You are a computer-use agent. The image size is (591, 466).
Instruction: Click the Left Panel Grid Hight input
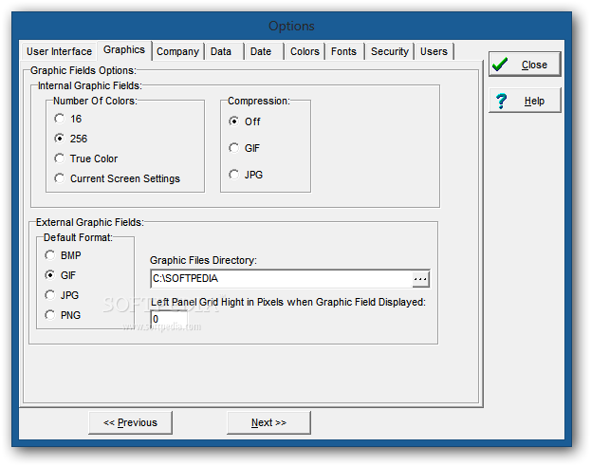coord(169,319)
